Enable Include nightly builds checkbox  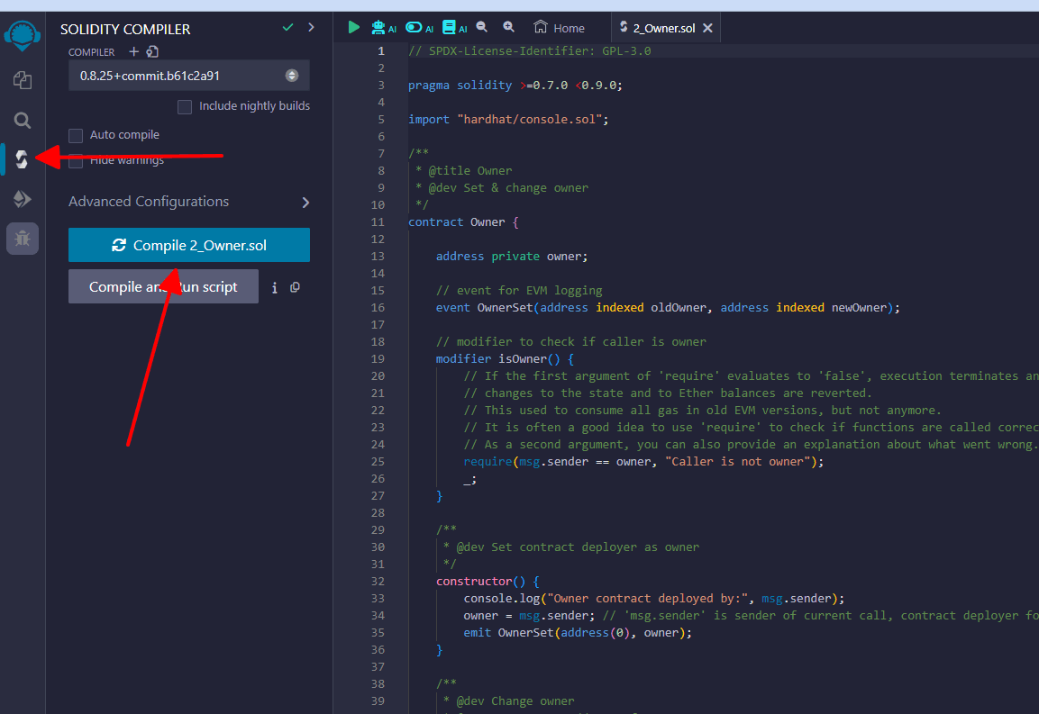click(185, 106)
